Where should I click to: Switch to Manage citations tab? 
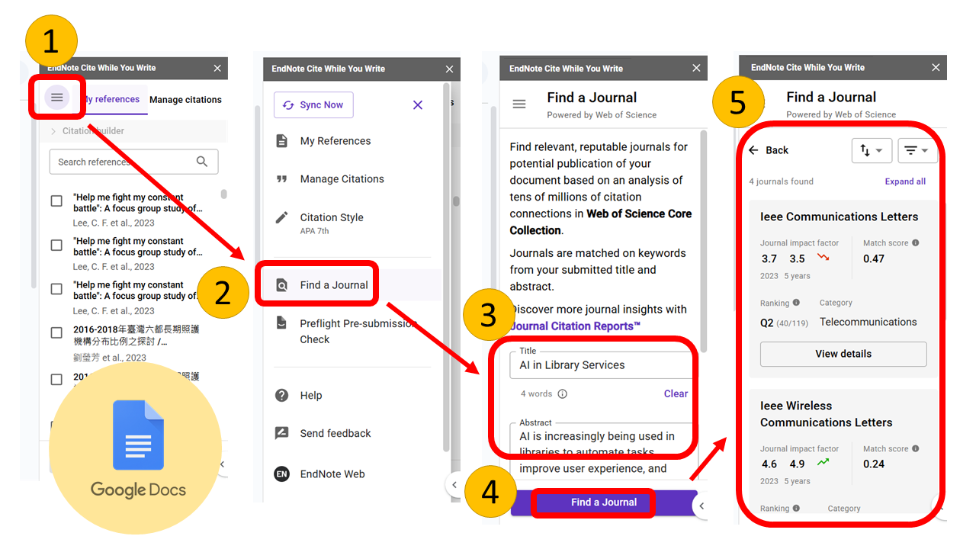click(x=185, y=100)
